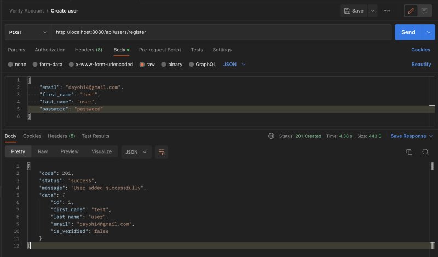Open the Settings tab

click(x=222, y=50)
